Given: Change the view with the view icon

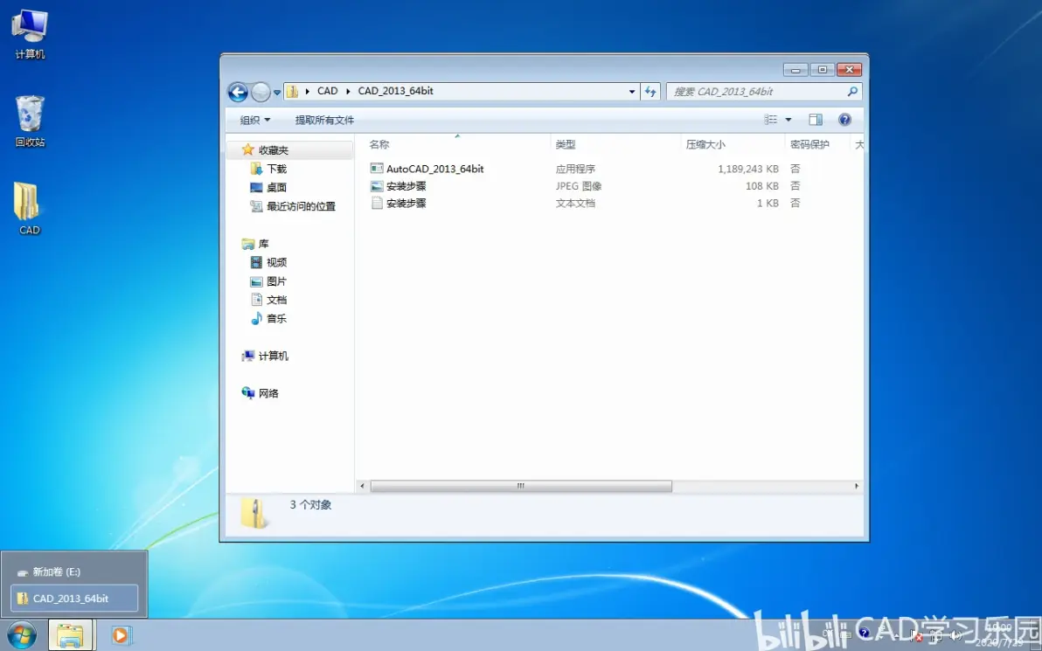Looking at the screenshot, I should (x=771, y=120).
